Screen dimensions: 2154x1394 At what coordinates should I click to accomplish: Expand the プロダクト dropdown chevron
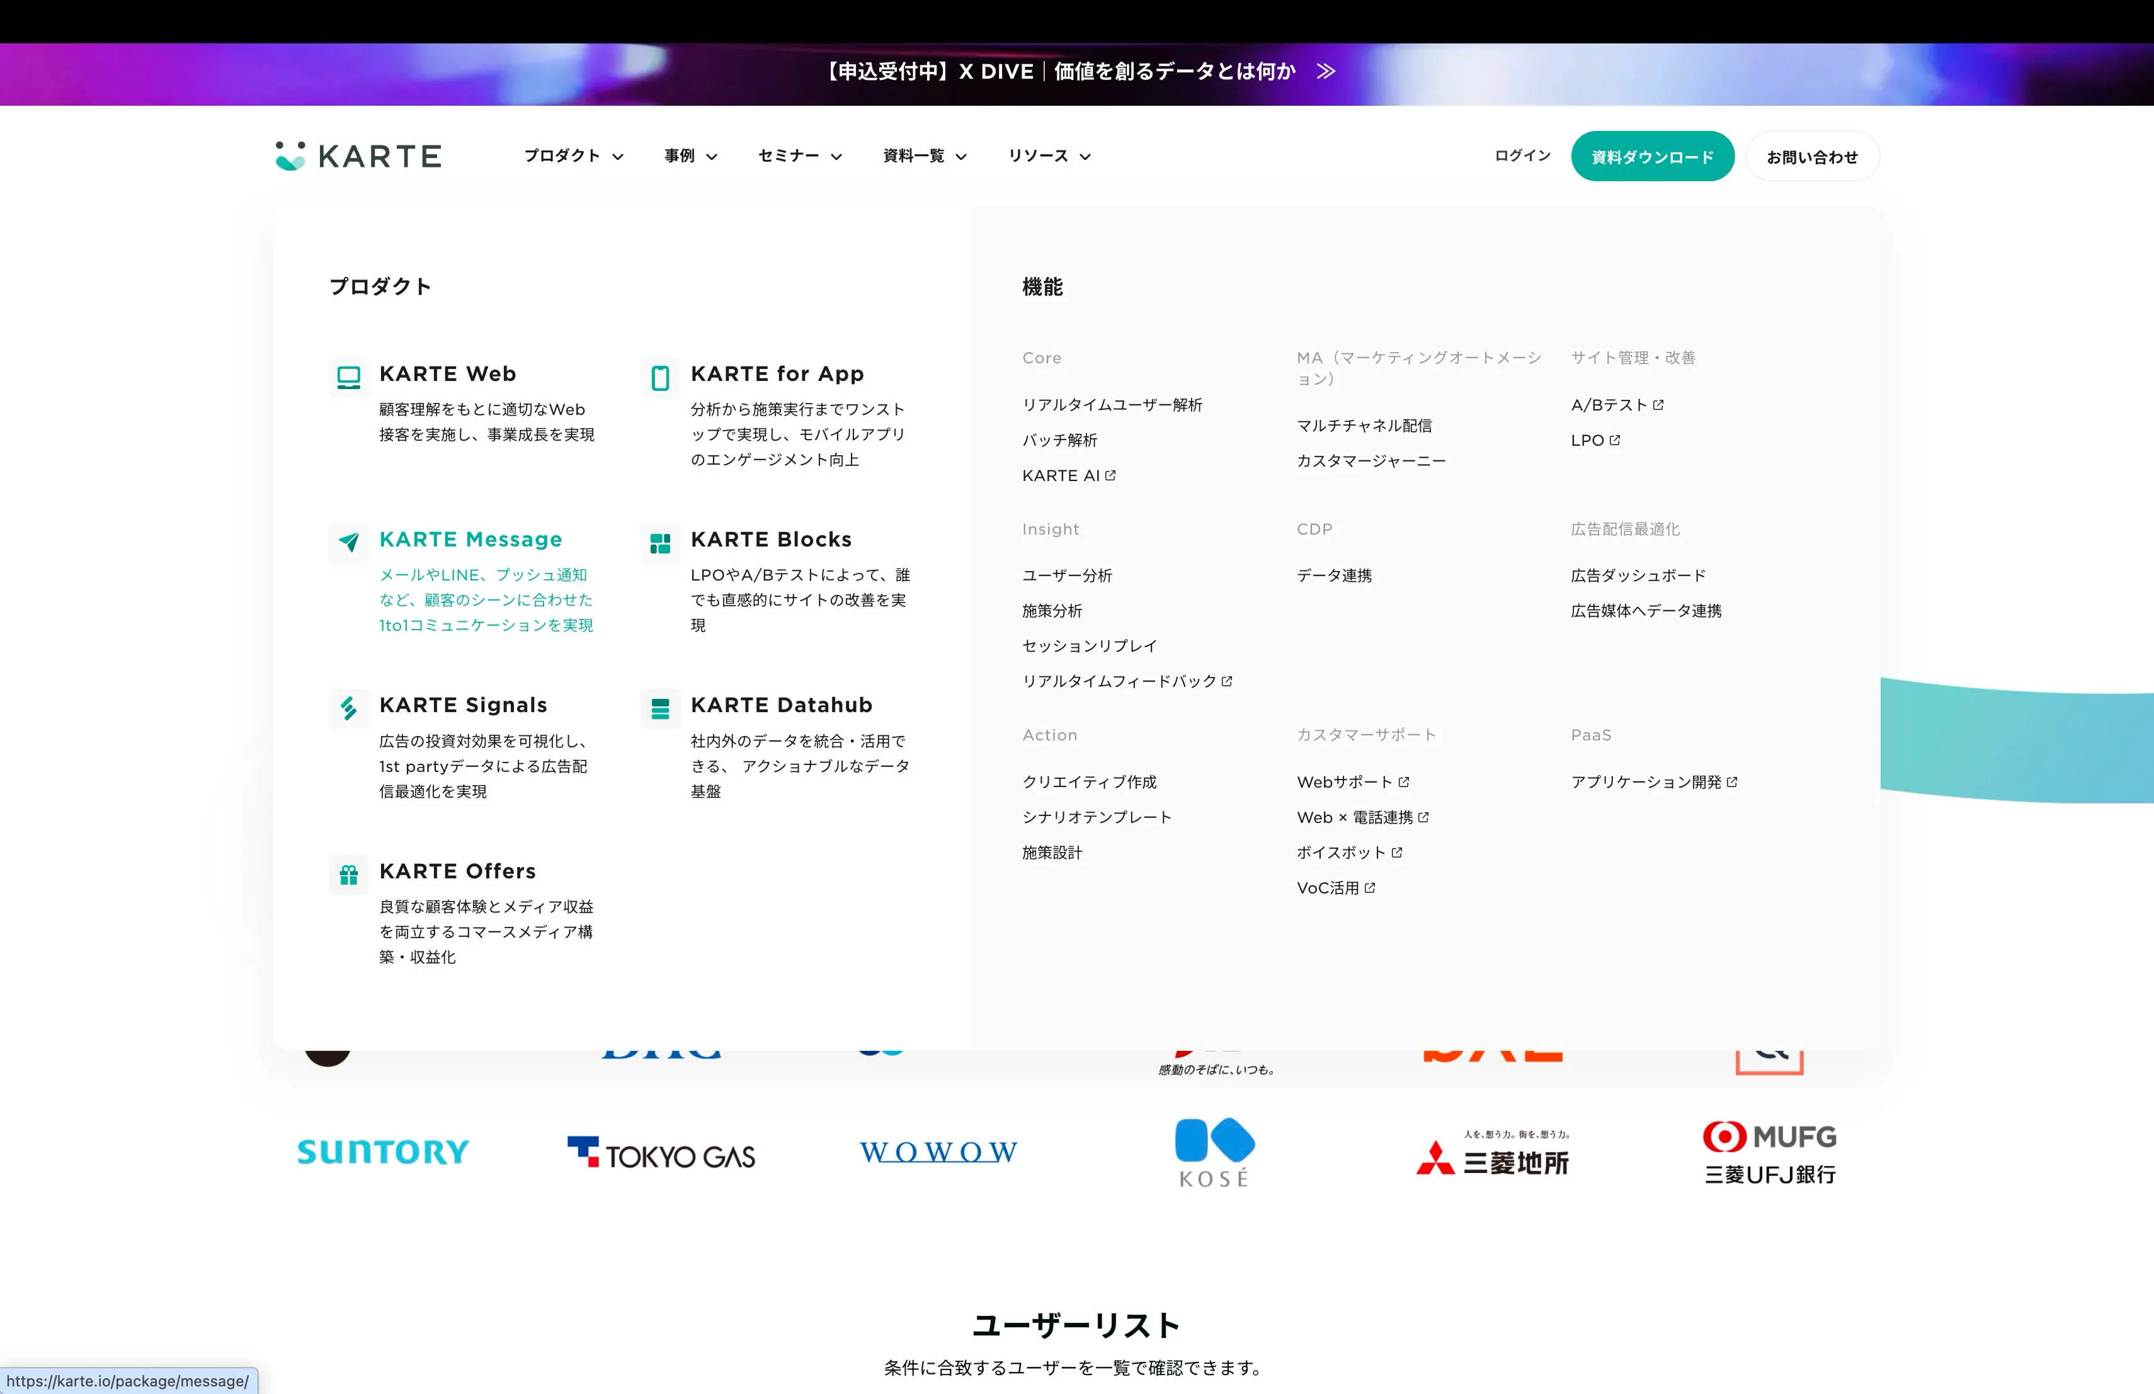point(618,157)
